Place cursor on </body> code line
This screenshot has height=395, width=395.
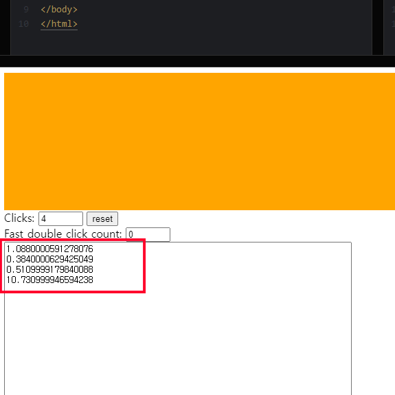(x=59, y=10)
